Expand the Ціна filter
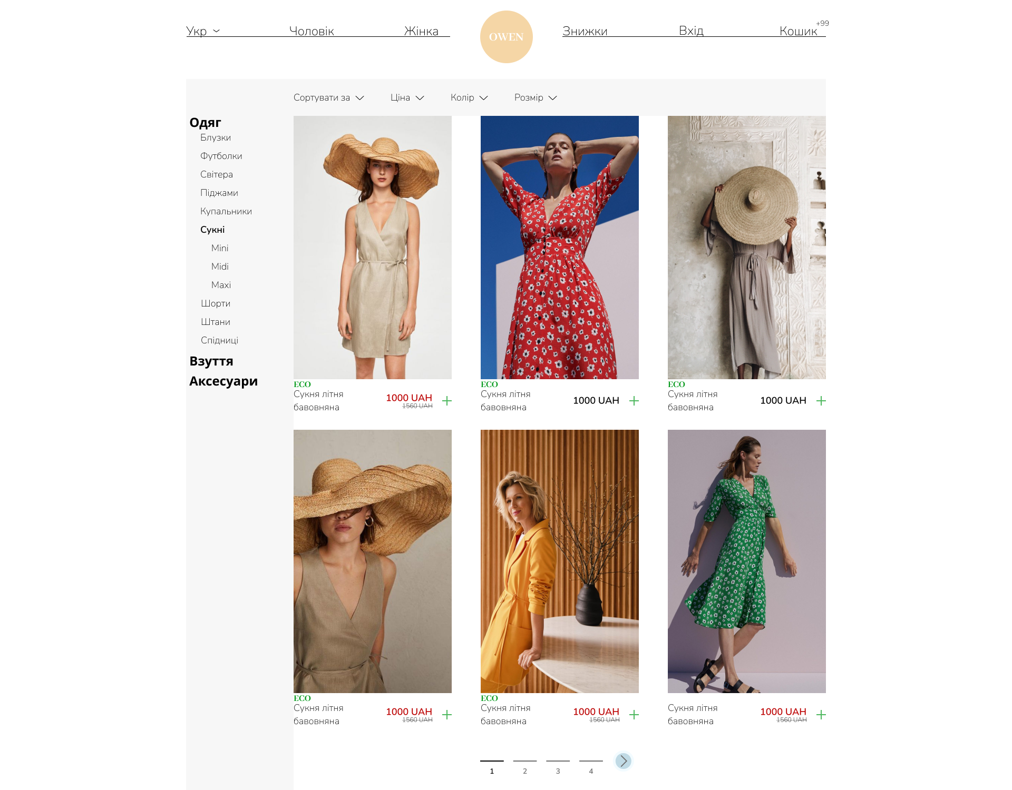 (407, 98)
